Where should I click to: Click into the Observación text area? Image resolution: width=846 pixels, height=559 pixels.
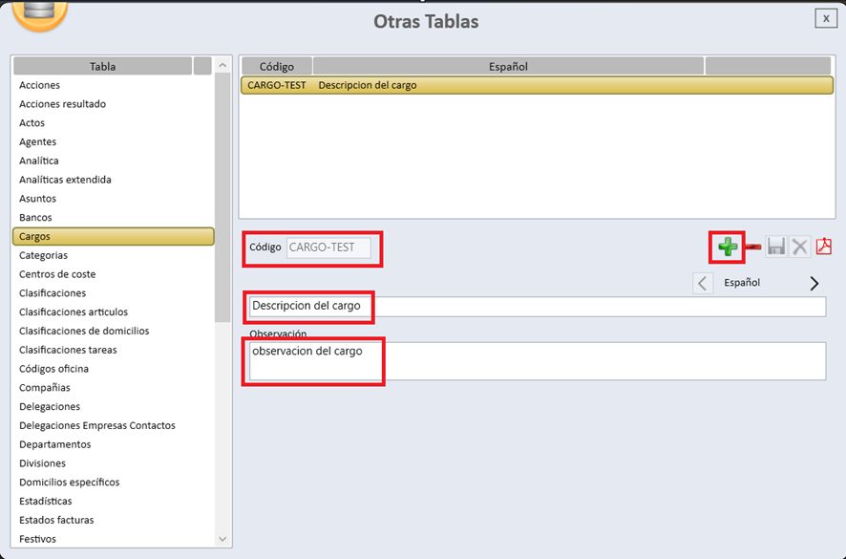click(535, 361)
